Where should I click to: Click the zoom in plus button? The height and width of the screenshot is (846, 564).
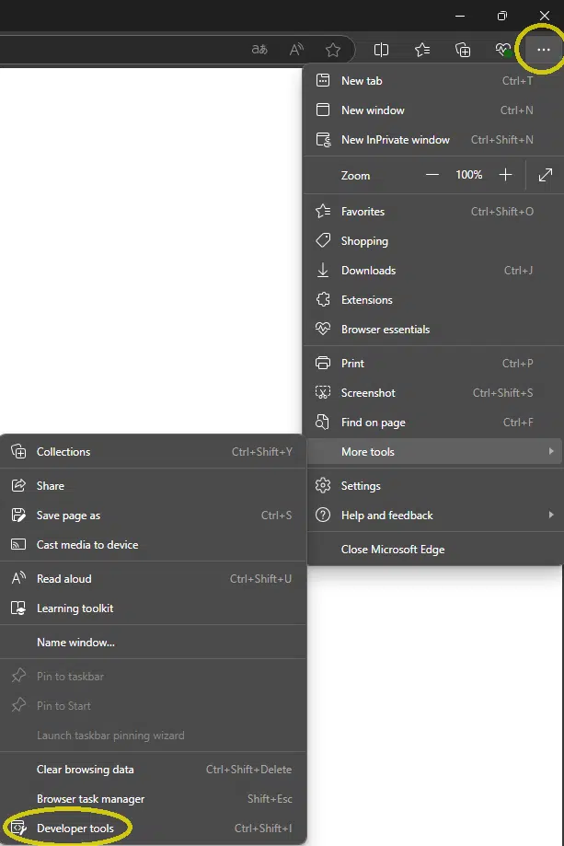(x=505, y=175)
